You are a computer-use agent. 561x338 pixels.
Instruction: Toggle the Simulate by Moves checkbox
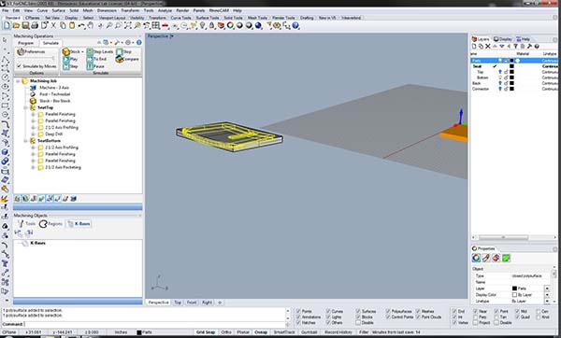point(19,66)
